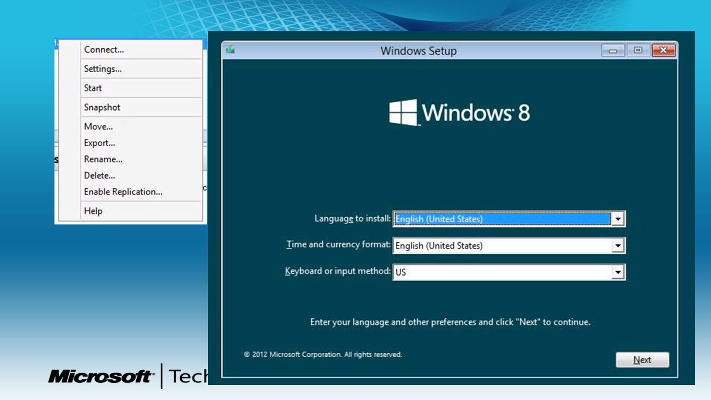Click the Windows Setup title bar icon
This screenshot has width=711, height=400.
(230, 49)
